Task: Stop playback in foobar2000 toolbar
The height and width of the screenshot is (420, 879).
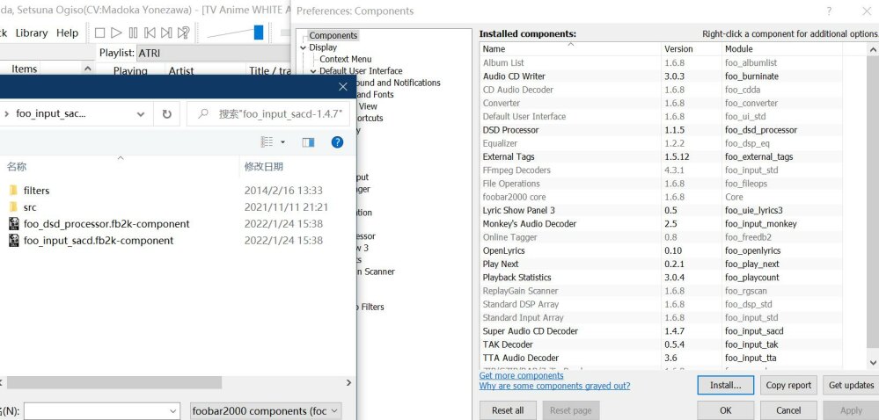Action: point(99,33)
